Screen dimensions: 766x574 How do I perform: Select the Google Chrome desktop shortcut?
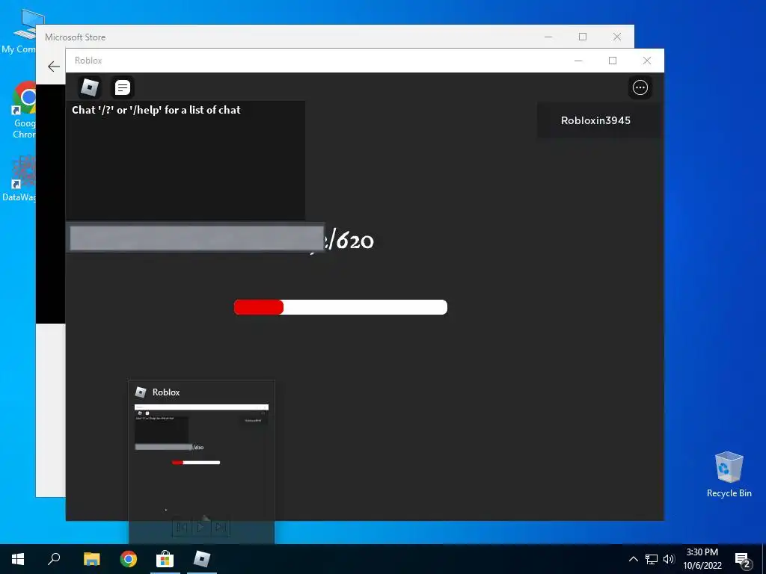[x=23, y=110]
